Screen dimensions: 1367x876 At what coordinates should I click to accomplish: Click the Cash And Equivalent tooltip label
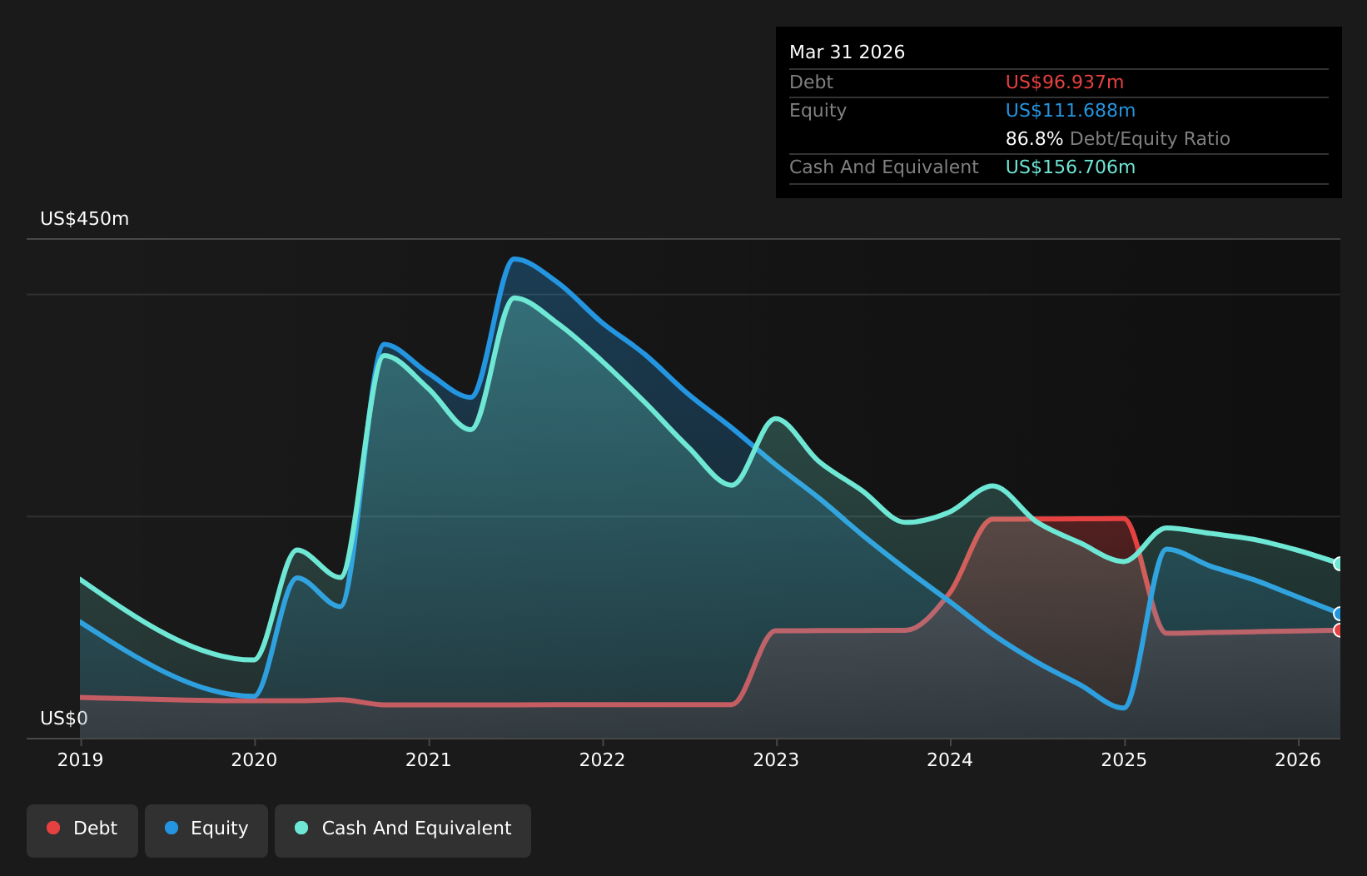coord(883,167)
